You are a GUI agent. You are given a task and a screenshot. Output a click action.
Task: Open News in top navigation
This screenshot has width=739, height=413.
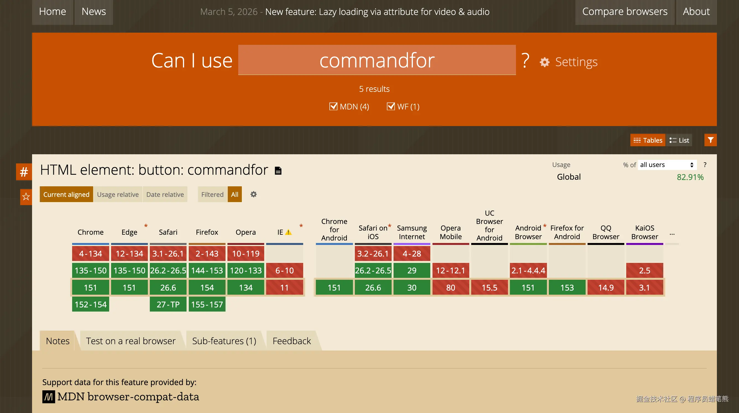[x=94, y=12]
